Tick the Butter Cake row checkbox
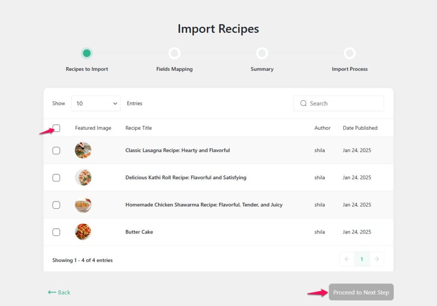 click(x=56, y=232)
